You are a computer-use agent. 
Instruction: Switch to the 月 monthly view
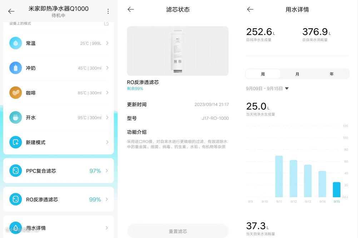[297, 74]
